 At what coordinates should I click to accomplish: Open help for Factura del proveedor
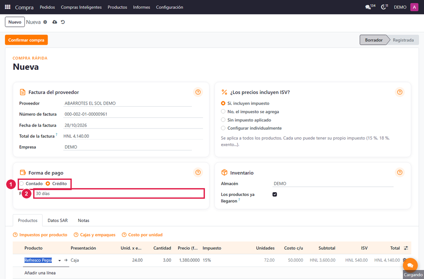point(198,92)
